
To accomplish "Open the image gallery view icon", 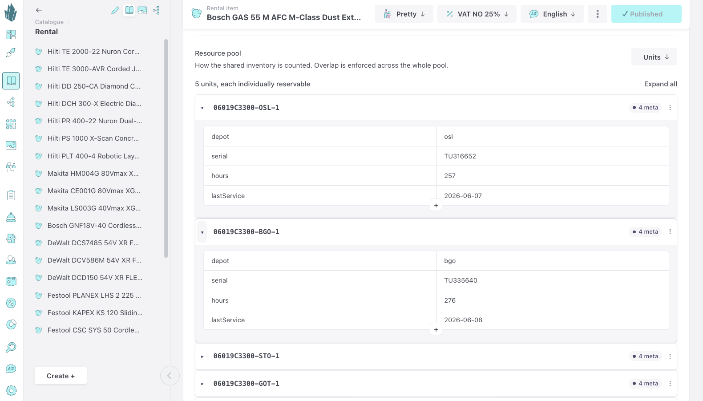I will [x=142, y=10].
